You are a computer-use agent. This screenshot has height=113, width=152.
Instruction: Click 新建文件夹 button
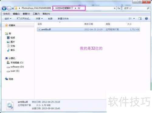point(63,19)
